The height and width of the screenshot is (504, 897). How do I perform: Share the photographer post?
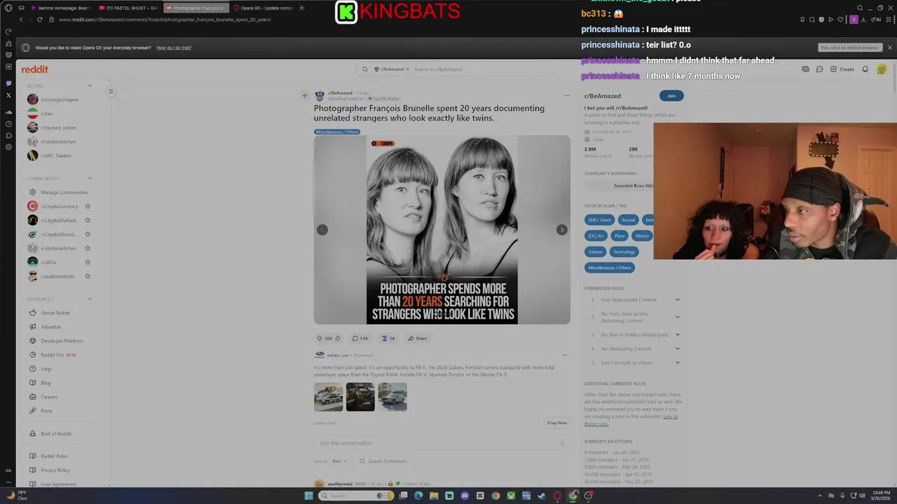[417, 338]
